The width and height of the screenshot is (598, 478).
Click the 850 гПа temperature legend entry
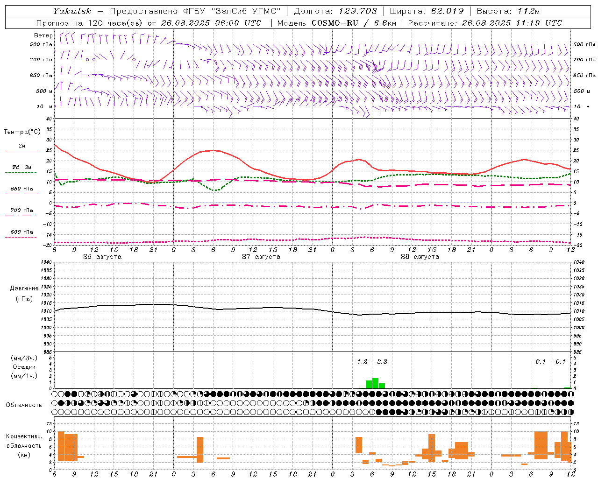21,189
